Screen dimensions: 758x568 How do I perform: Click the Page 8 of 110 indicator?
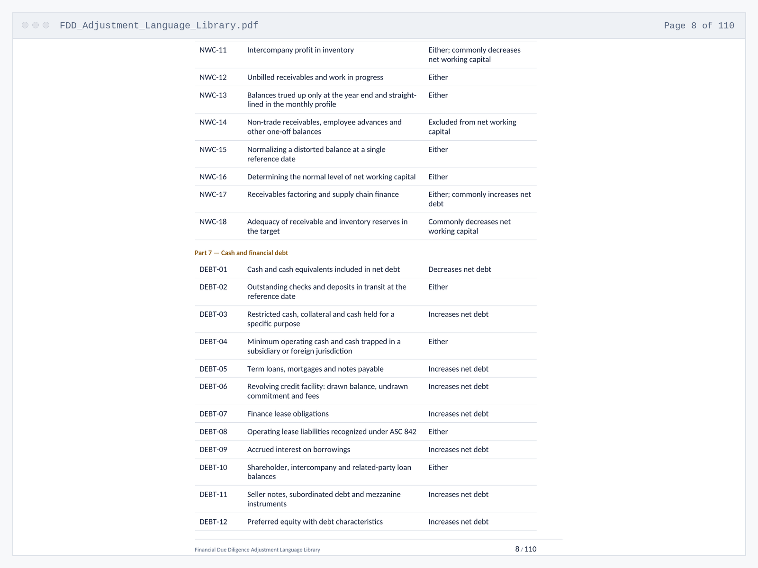tap(699, 26)
